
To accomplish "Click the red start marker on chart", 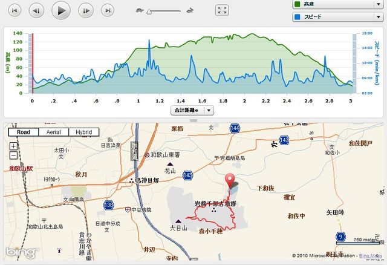I will click(32, 64).
